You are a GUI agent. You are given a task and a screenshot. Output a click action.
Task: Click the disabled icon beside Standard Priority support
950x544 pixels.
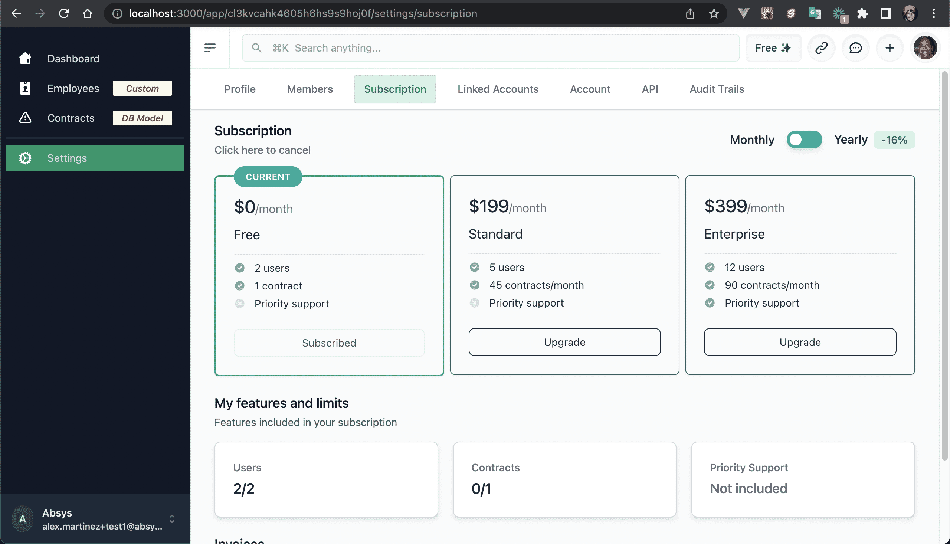click(474, 303)
